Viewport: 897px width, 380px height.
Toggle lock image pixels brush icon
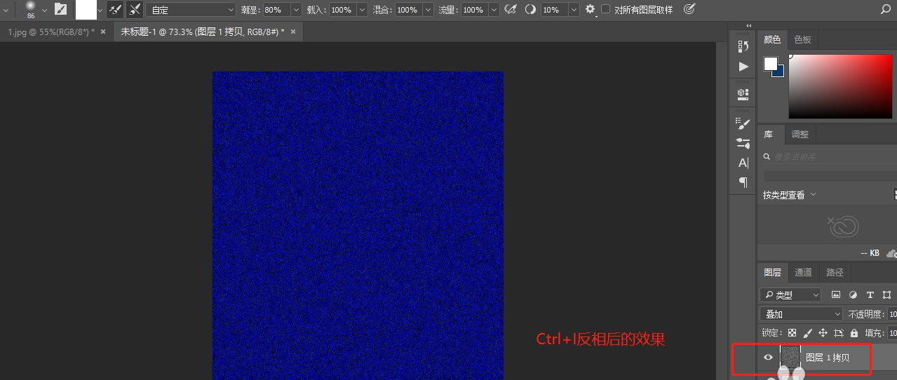point(807,333)
